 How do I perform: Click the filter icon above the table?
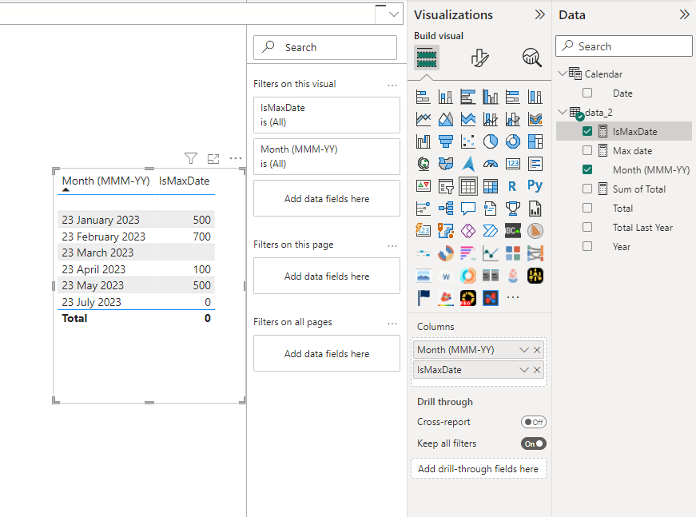pos(191,158)
